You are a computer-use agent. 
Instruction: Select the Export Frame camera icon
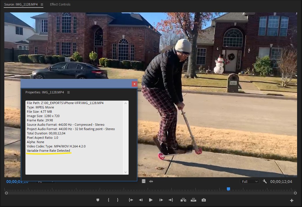coord(203,200)
